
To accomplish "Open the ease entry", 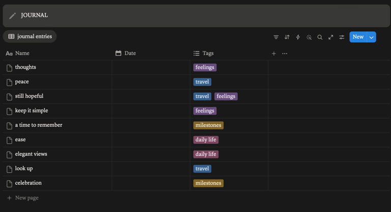I will tap(20, 140).
